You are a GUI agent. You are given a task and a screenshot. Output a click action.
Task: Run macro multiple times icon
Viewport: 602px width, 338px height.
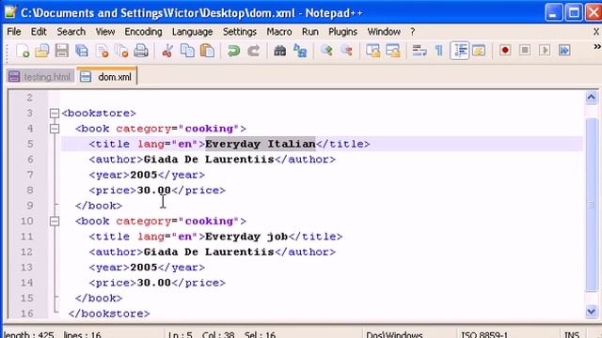point(564,51)
